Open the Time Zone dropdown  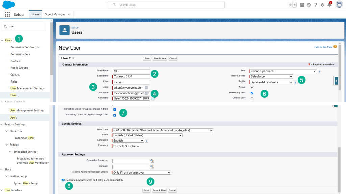coord(163,130)
